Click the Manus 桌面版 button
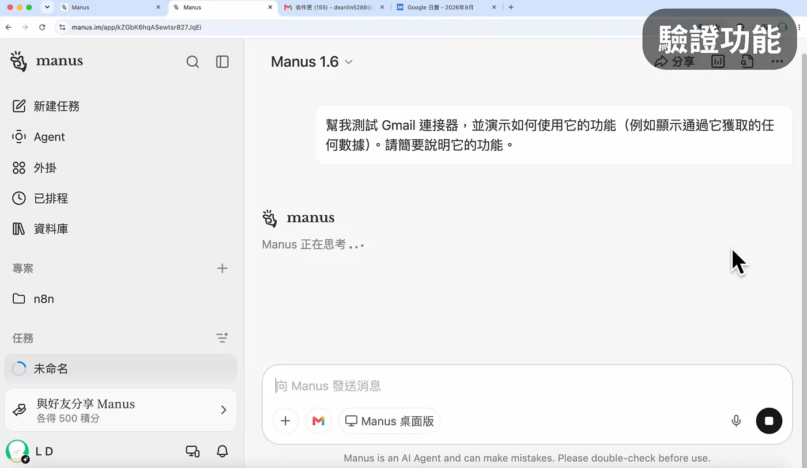The height and width of the screenshot is (468, 807). tap(389, 421)
